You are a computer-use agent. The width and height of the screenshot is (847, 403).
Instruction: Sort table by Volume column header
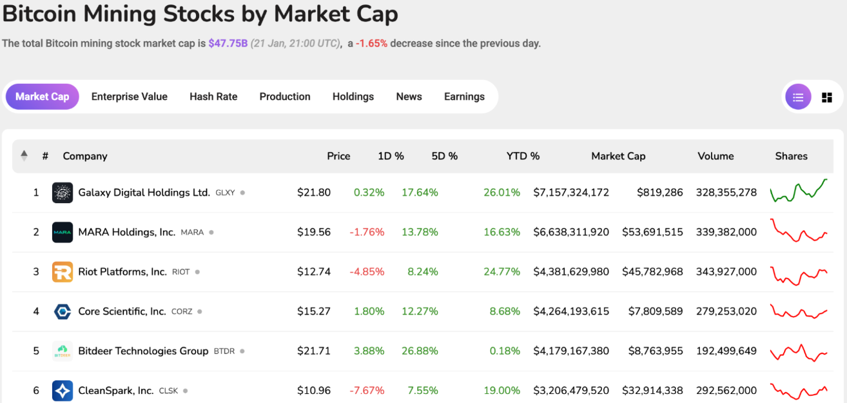point(716,156)
